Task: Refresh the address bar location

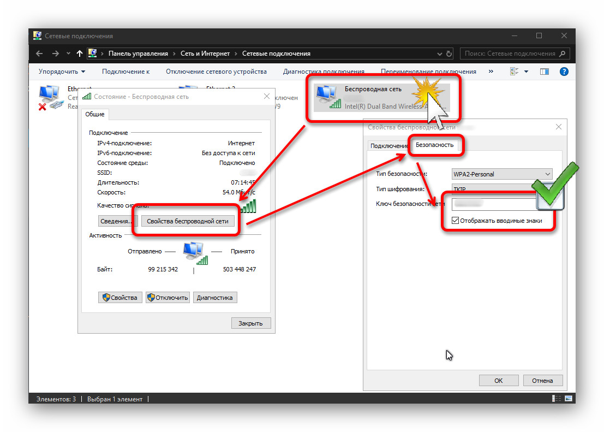Action: (448, 54)
